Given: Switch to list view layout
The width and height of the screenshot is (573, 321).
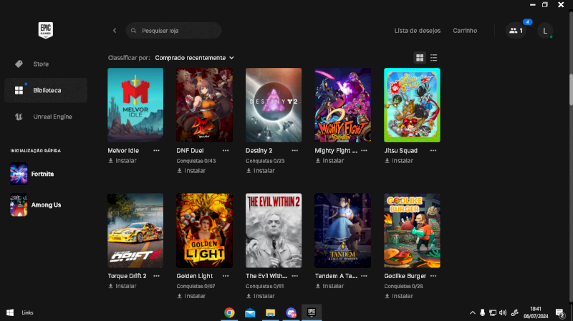Looking at the screenshot, I should [x=434, y=58].
